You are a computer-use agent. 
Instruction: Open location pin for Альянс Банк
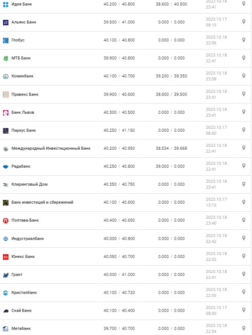(x=244, y=22)
